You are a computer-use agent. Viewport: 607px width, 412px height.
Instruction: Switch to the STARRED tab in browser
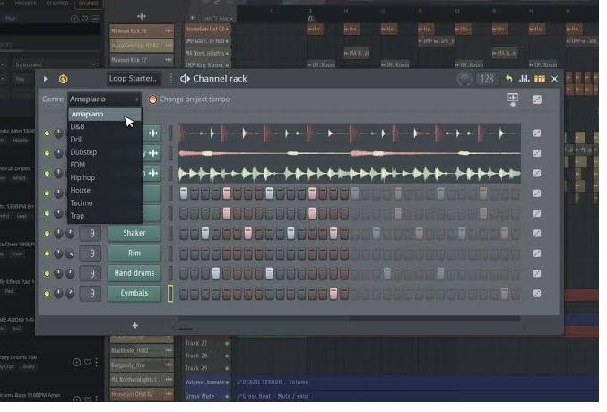pyautogui.click(x=57, y=4)
